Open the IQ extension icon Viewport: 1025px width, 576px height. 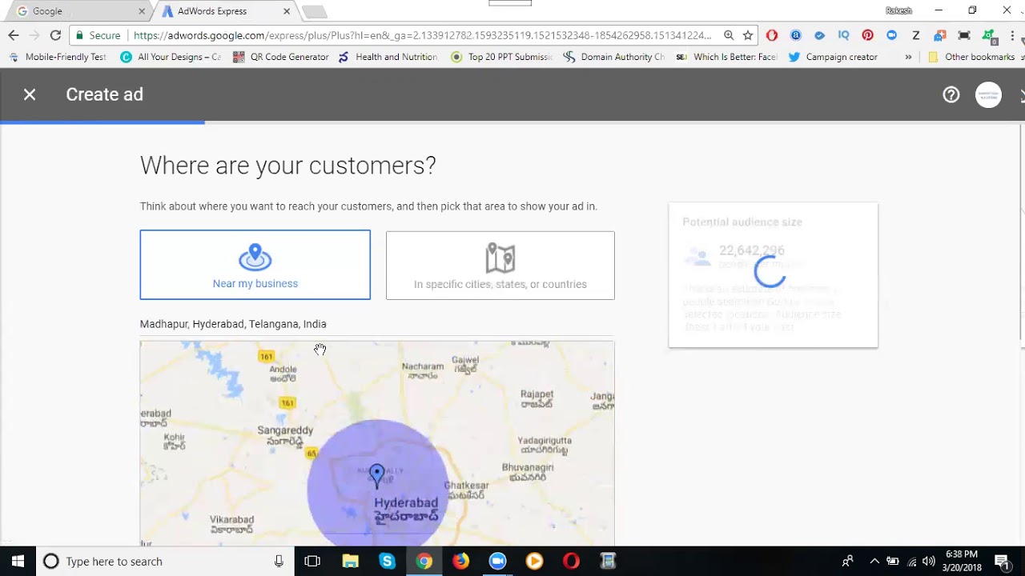[843, 35]
